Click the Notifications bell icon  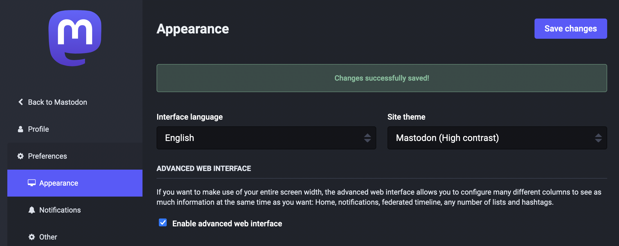click(x=32, y=210)
